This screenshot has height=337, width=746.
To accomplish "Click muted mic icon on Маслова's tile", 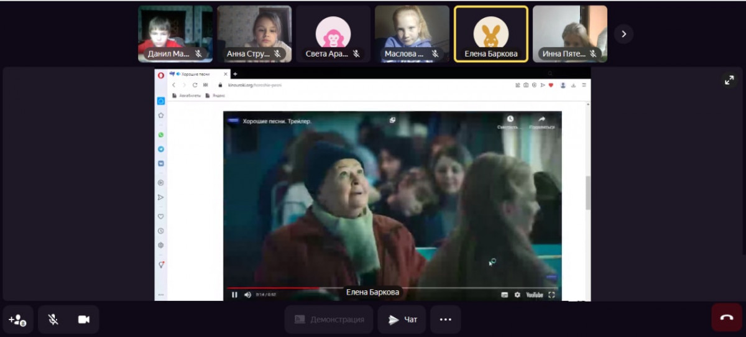I will [x=435, y=54].
